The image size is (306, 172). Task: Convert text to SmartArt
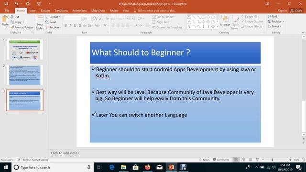[168, 27]
